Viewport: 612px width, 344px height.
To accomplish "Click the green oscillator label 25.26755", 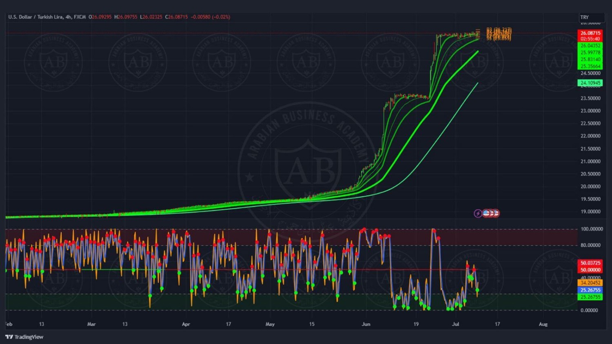I will click(590, 297).
